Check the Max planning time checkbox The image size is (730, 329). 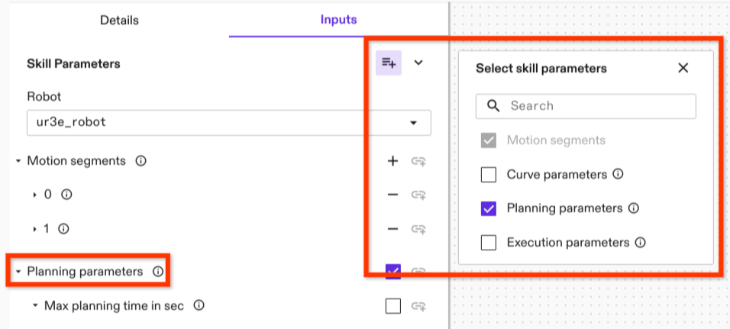tap(392, 306)
